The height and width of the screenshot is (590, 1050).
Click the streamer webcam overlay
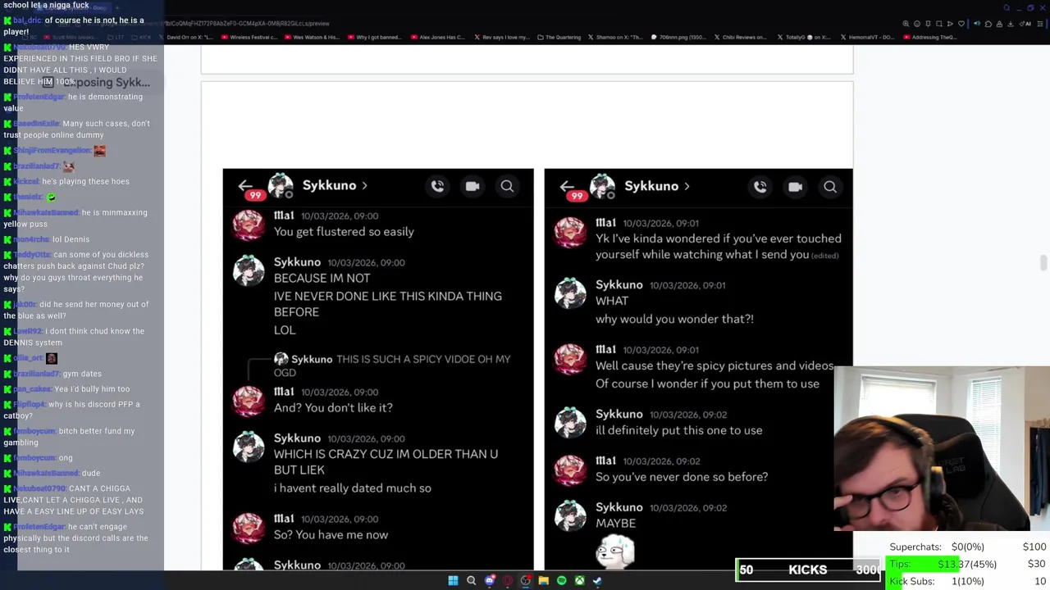(942, 449)
